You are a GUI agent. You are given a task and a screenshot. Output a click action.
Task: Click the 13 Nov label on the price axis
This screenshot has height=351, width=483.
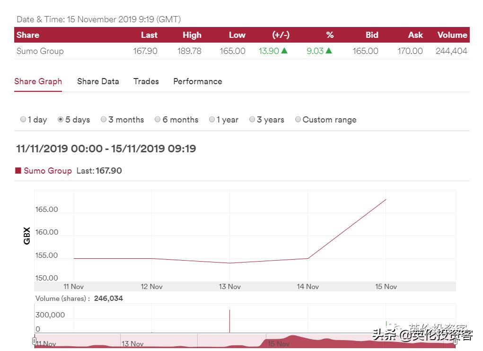pyautogui.click(x=229, y=287)
